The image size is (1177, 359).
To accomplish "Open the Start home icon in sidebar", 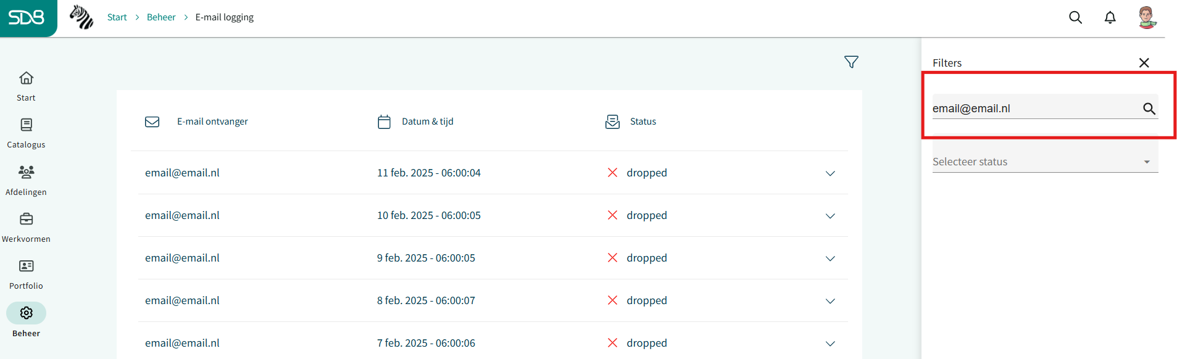I will tap(26, 78).
